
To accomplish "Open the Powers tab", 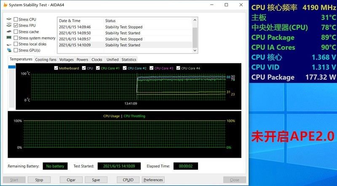I will (82, 59).
